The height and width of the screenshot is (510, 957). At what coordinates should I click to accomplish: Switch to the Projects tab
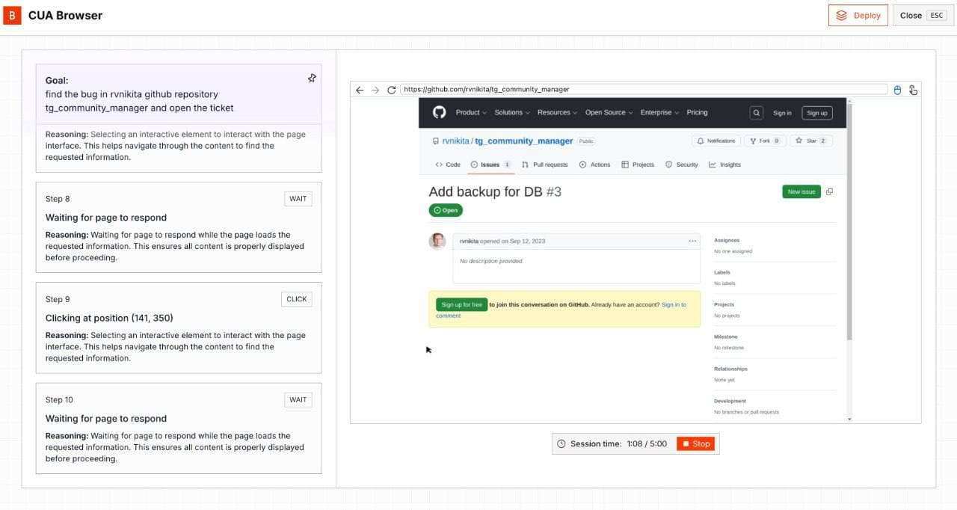coord(638,165)
